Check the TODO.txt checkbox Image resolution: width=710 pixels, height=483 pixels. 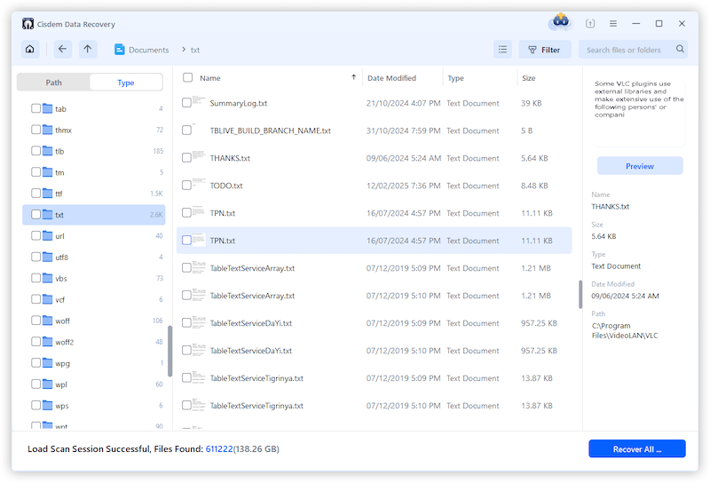tap(186, 186)
